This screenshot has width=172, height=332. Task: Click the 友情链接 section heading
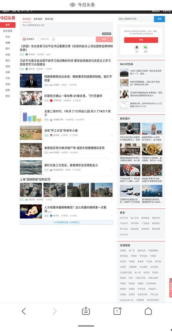point(125,245)
